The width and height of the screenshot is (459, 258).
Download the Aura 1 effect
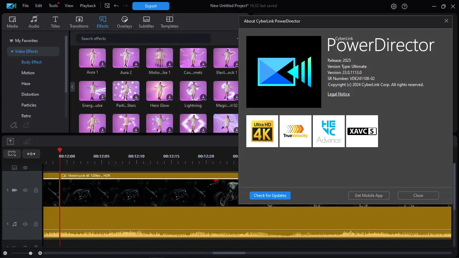[102, 64]
